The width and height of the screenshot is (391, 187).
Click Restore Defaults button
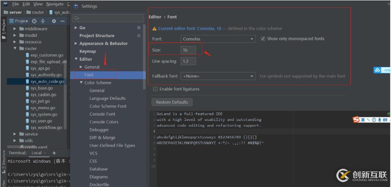[172, 102]
